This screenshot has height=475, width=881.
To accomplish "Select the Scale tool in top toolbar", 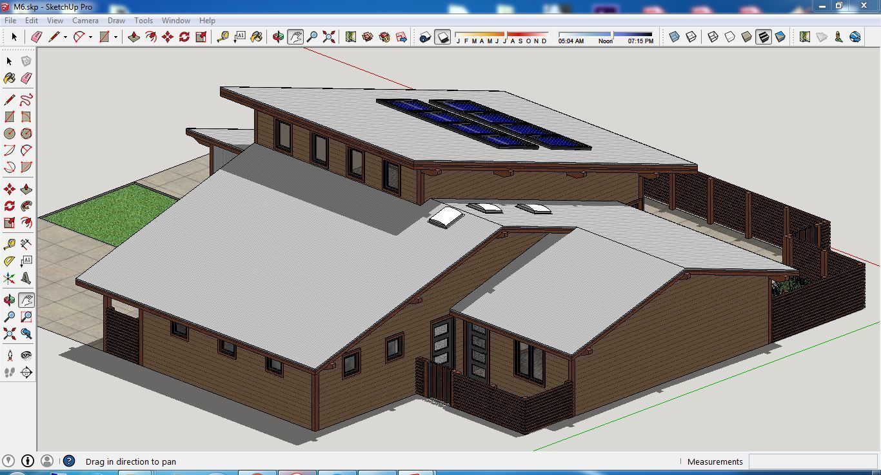I will click(201, 37).
